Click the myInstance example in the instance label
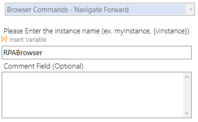Viewport: 198px width, 122px height. click(x=132, y=31)
